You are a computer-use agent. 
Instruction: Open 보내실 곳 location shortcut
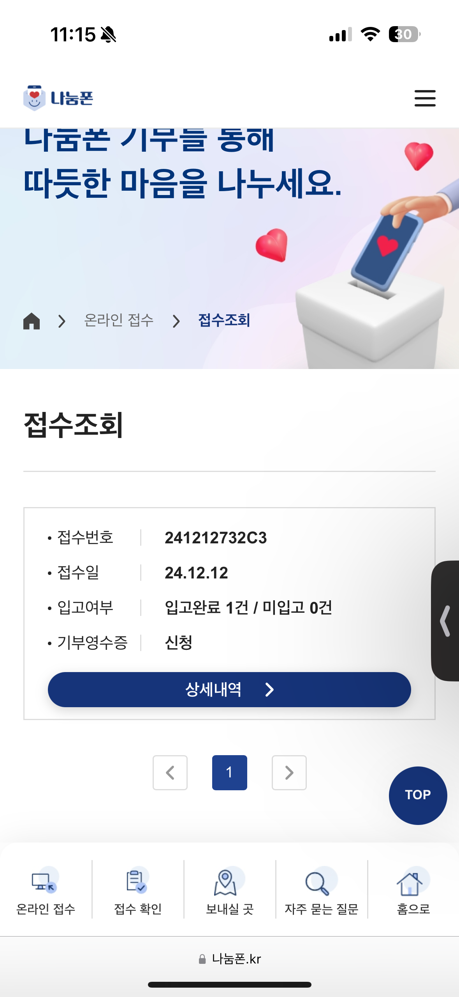click(x=229, y=890)
